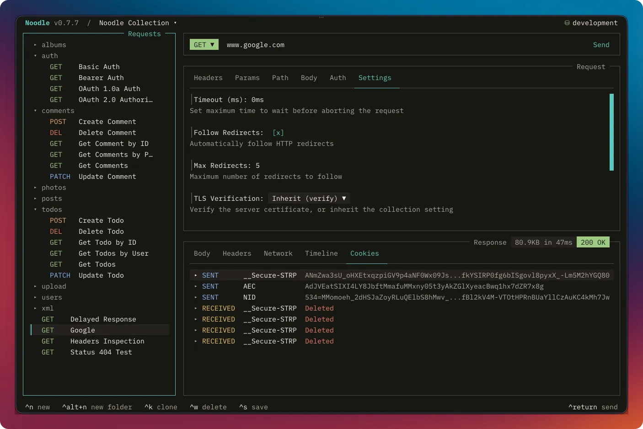Image resolution: width=643 pixels, height=429 pixels.
Task: Collapse the comments folder arrow
Action: pyautogui.click(x=35, y=111)
